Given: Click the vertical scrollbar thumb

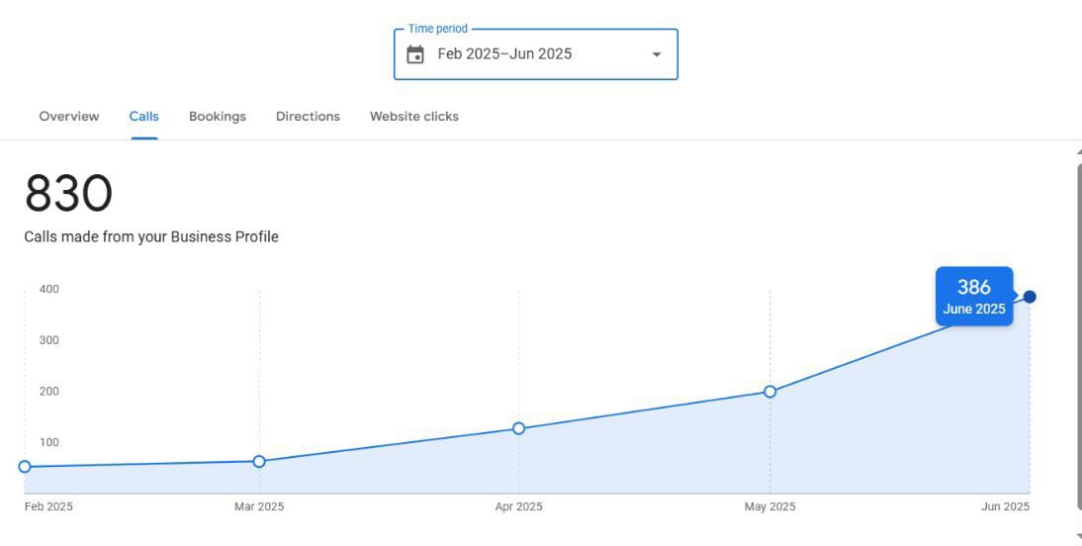Looking at the screenshot, I should pos(1079,336).
